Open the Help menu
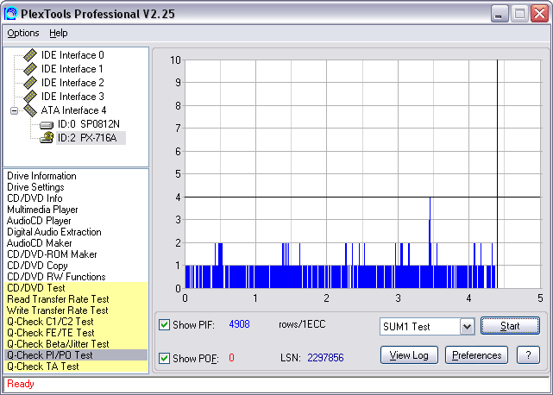Viewport: 553px width, 395px height. point(58,33)
